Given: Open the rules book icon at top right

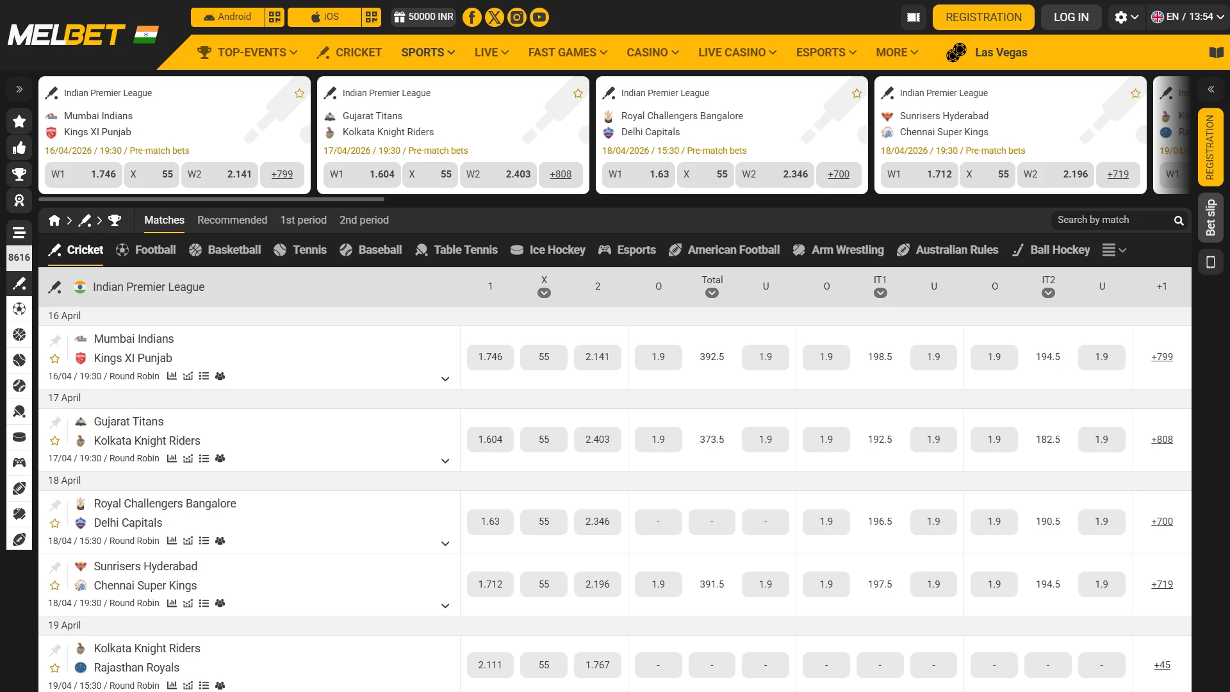Looking at the screenshot, I should (x=1218, y=53).
